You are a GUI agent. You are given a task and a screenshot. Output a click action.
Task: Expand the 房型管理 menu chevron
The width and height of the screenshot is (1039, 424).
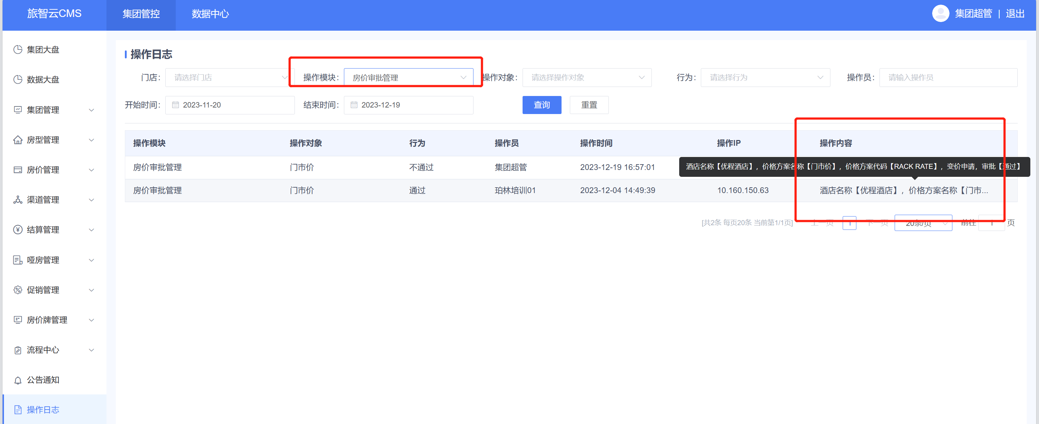click(x=92, y=140)
